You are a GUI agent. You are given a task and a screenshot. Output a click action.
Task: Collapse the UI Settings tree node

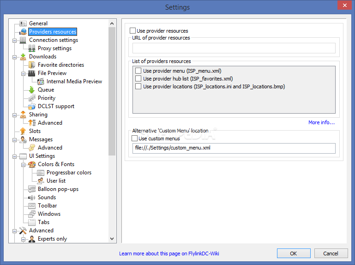[x=14, y=156]
